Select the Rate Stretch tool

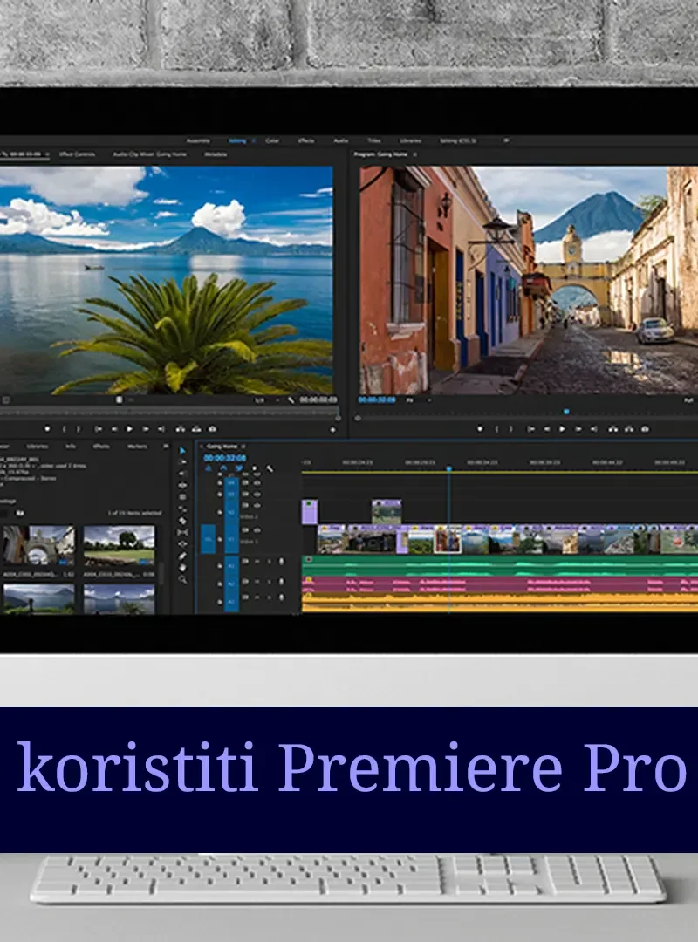click(182, 509)
